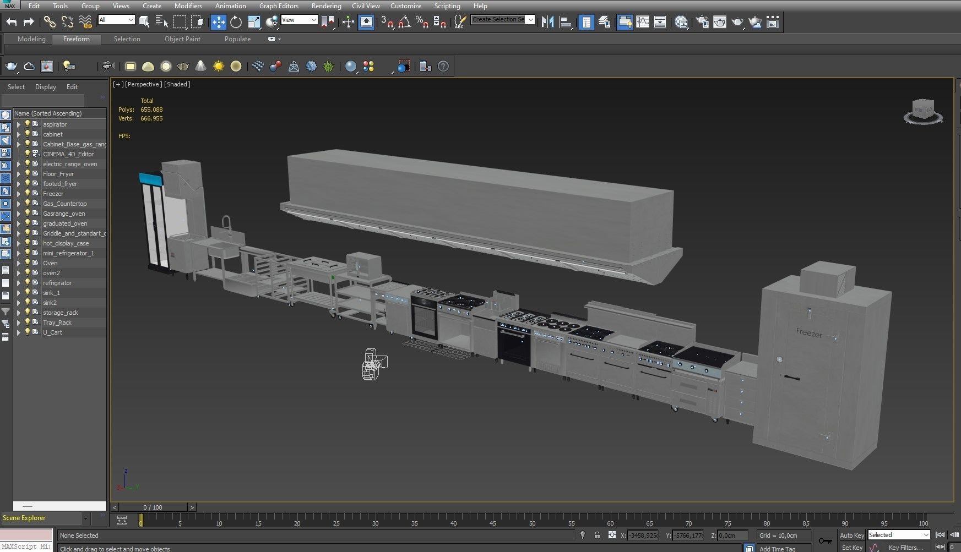Open the Material Editor icon

pos(681,22)
